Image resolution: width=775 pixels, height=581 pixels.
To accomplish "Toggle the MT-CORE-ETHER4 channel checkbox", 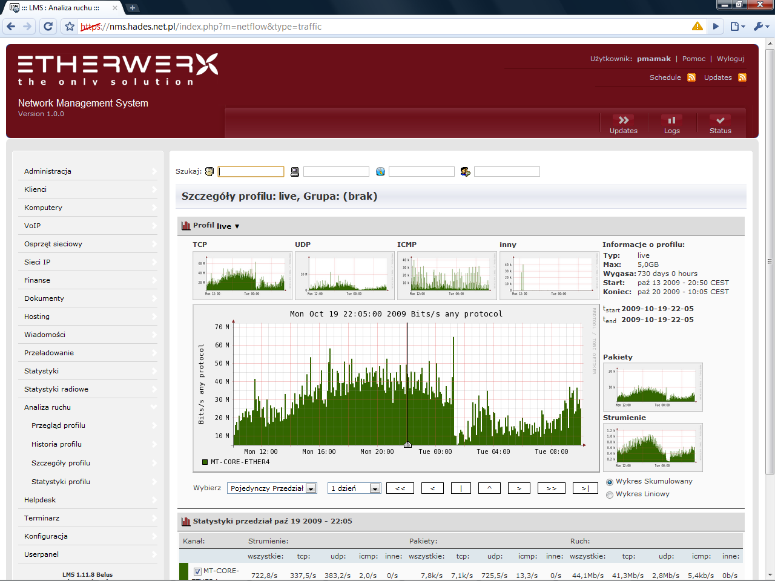I will (x=197, y=571).
